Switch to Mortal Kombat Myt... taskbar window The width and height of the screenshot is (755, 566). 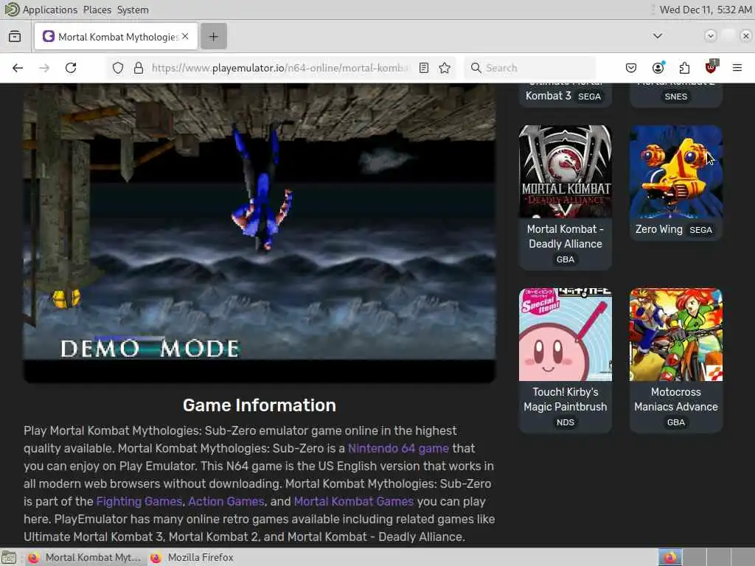85,557
